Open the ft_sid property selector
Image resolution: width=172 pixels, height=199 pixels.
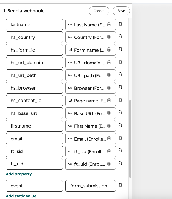pyautogui.click(x=90, y=151)
